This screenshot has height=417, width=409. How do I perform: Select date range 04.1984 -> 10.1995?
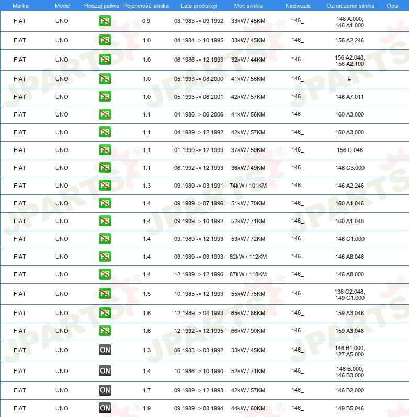coord(199,40)
